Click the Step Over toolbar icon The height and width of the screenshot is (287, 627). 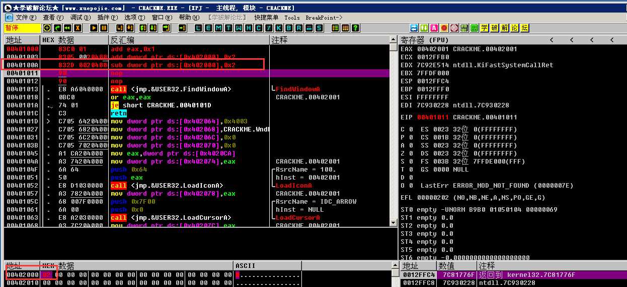click(130, 28)
